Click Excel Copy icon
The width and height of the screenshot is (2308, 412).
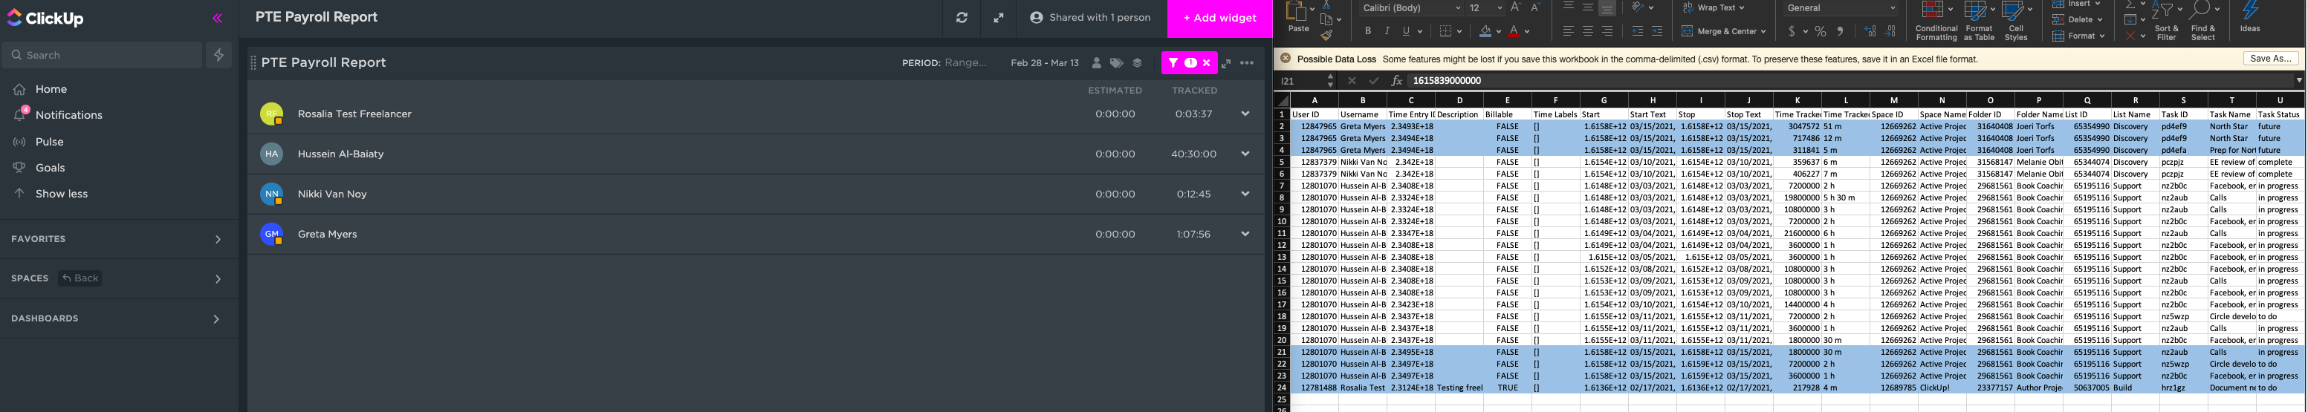click(x=1327, y=19)
